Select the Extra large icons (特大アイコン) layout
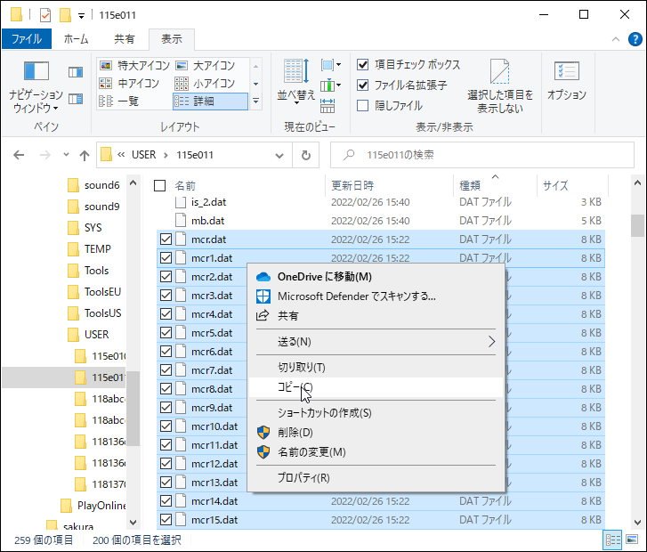This screenshot has width=647, height=552. 132,65
